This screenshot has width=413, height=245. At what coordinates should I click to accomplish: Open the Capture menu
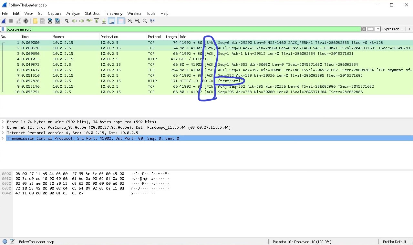pos(55,14)
